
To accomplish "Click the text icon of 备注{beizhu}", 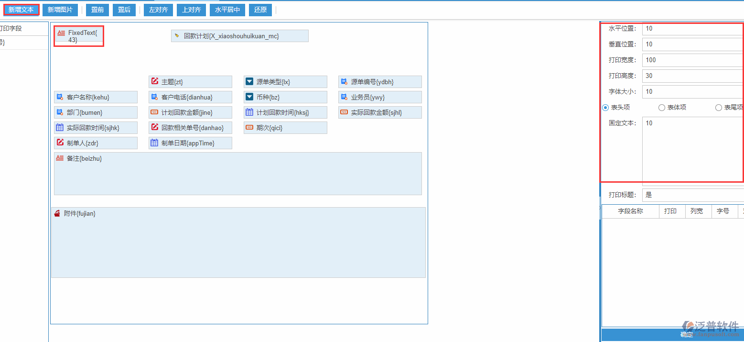I will pos(60,158).
